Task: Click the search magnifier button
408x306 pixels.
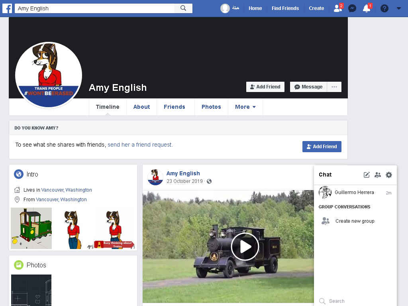Action: click(x=183, y=8)
